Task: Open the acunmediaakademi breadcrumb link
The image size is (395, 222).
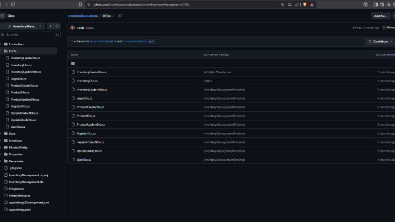Action: (x=82, y=16)
